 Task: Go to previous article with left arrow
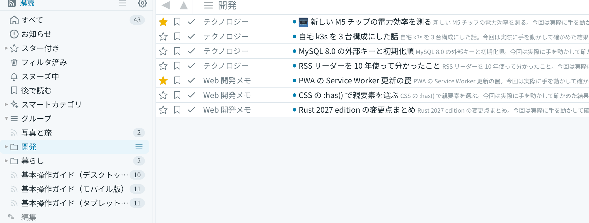click(x=166, y=5)
